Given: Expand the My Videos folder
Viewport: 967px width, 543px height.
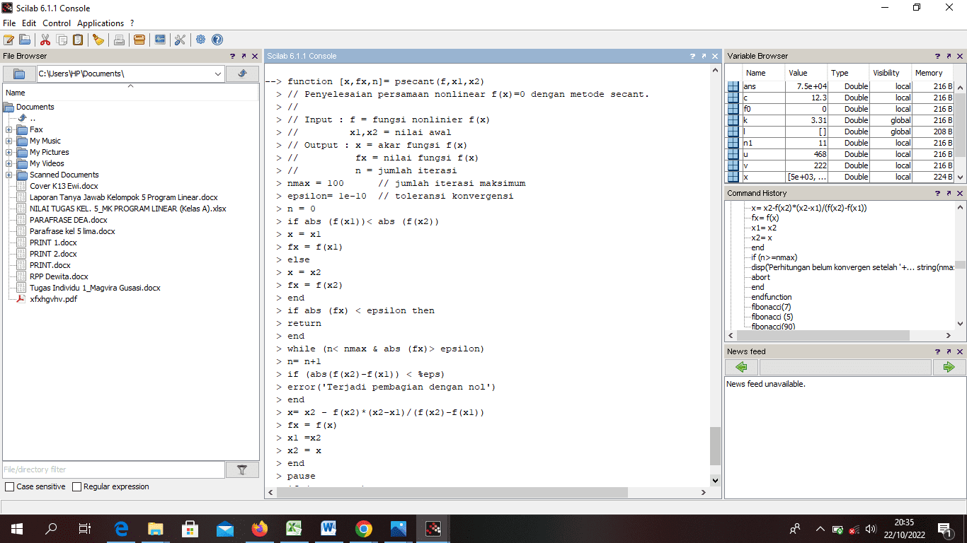Looking at the screenshot, I should tap(8, 163).
